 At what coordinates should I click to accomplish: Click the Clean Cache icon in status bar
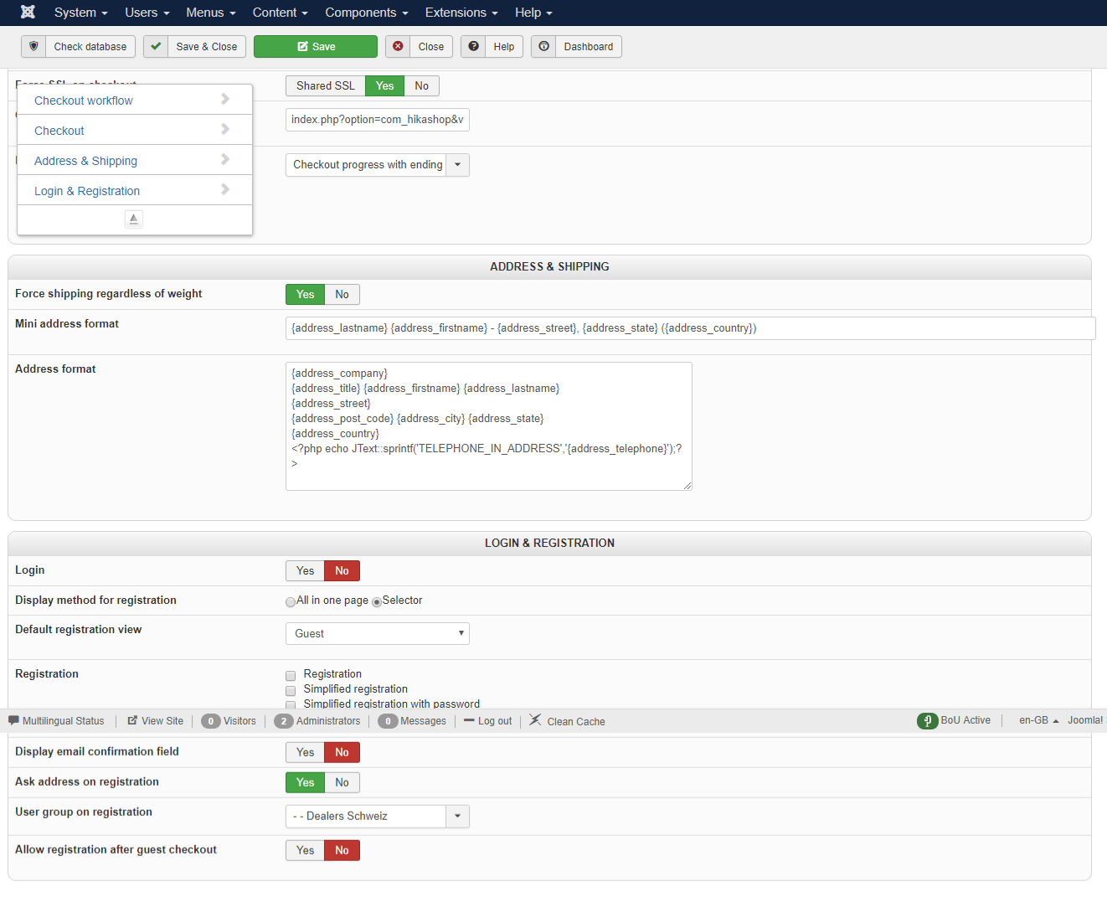[x=535, y=720]
